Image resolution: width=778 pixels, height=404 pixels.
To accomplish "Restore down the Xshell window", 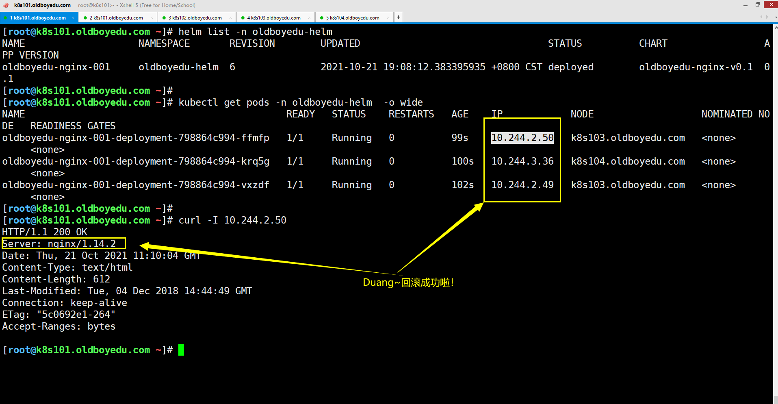I will click(758, 5).
